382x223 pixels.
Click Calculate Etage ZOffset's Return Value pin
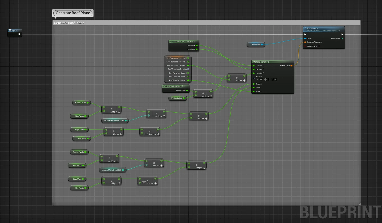click(187, 90)
